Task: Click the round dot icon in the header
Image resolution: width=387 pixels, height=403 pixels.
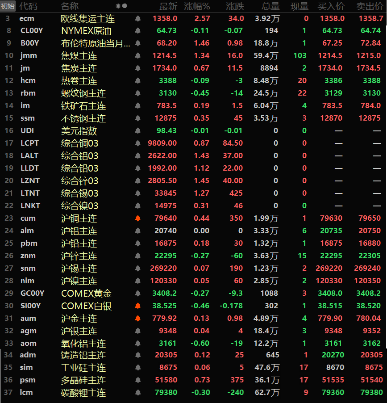Action: pyautogui.click(x=125, y=6)
